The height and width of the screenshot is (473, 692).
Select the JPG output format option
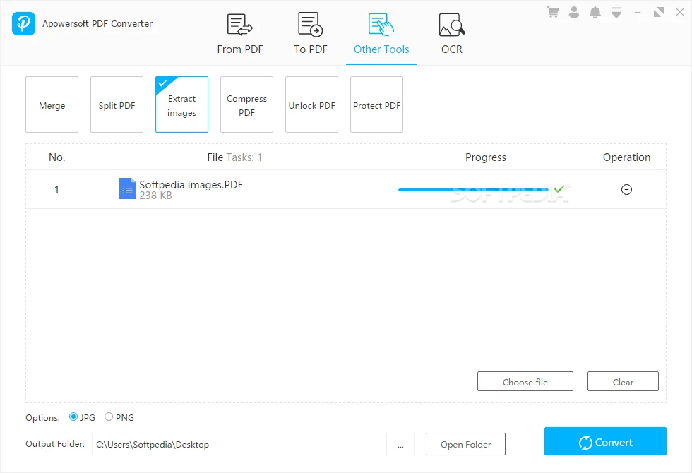pyautogui.click(x=82, y=417)
